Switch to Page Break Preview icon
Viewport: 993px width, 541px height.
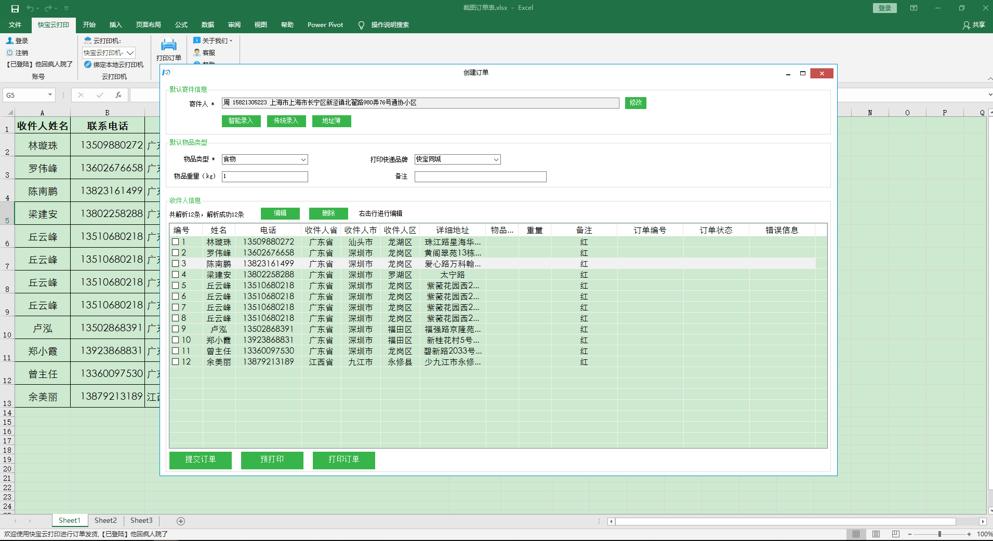[895, 534]
